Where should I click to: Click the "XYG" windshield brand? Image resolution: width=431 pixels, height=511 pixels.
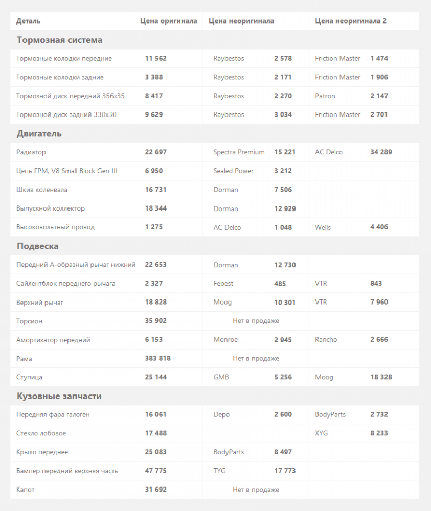click(322, 433)
